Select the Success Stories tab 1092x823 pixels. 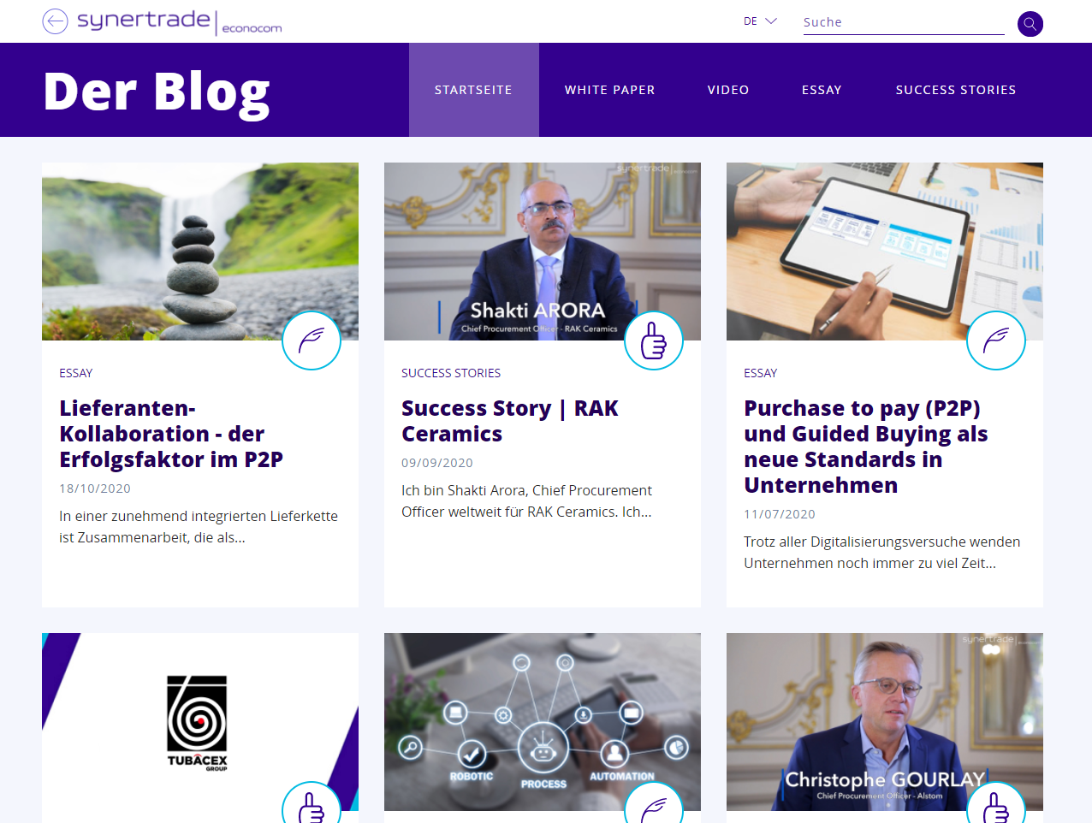coord(956,90)
